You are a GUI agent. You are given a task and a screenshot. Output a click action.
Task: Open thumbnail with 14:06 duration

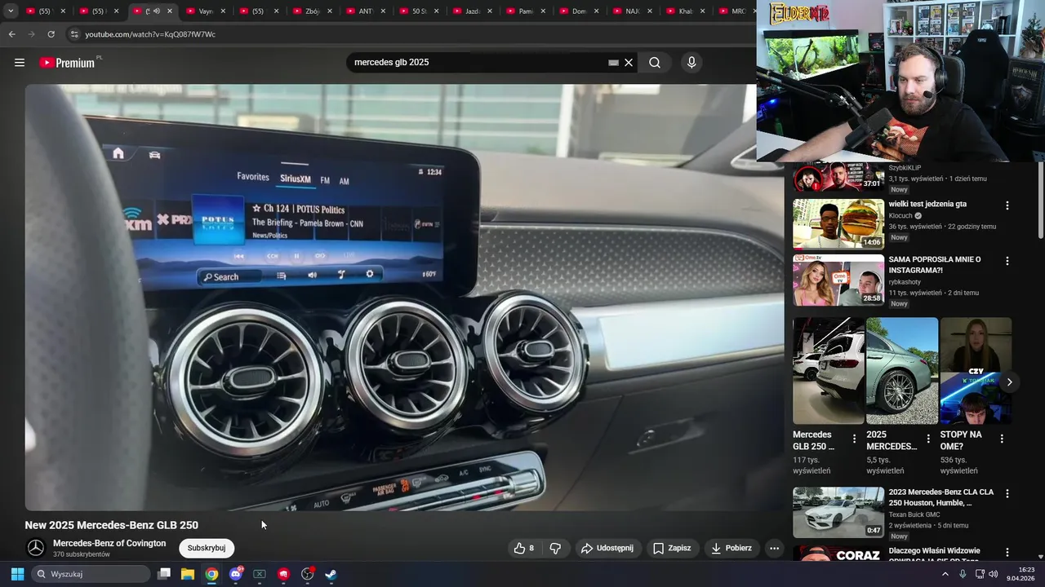tap(838, 224)
